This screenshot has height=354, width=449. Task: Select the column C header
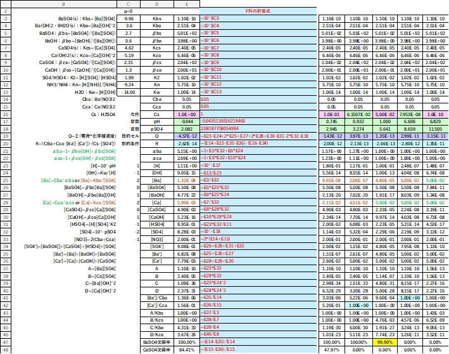(x=129, y=4)
